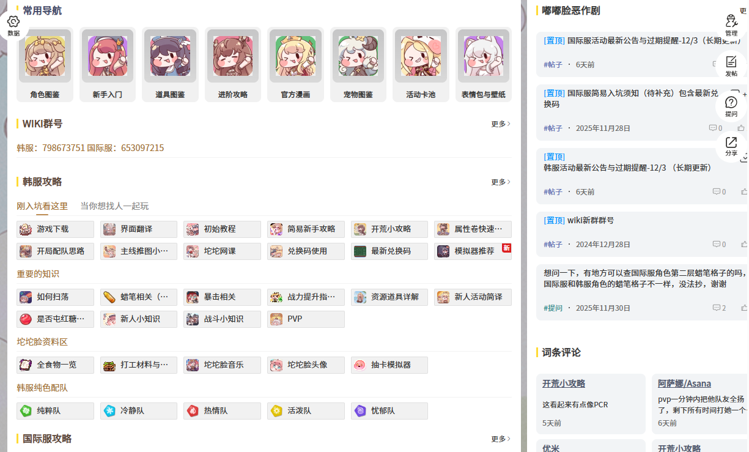
Task: Open the 纯粹队 team link
Action: coord(55,411)
